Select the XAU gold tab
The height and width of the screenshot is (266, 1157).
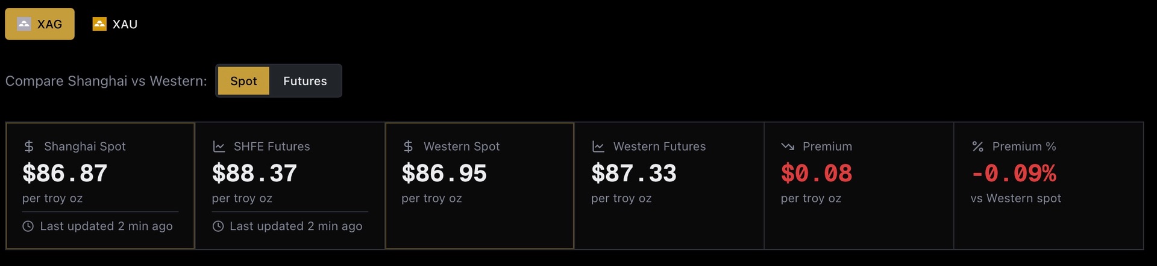115,24
